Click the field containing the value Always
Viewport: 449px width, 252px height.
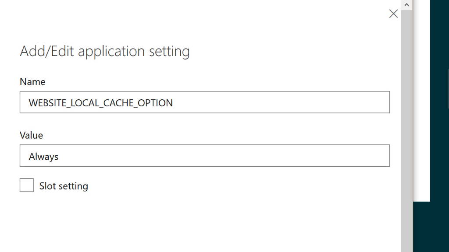coord(204,156)
